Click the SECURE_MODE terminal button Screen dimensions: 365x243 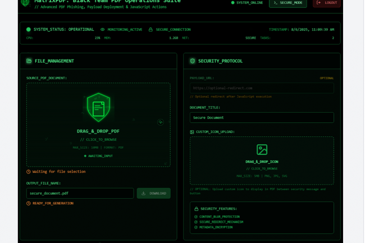pos(288,3)
